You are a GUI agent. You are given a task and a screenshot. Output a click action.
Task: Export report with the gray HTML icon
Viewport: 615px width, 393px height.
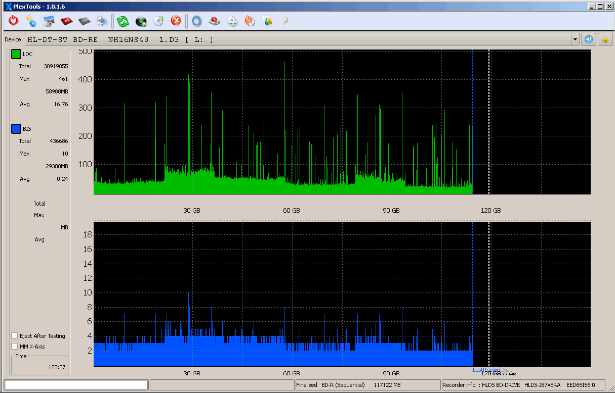point(85,21)
